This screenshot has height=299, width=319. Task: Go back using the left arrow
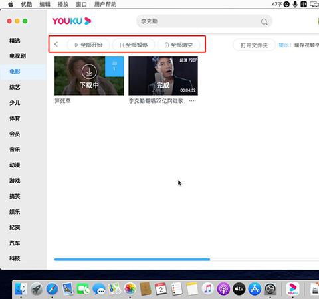coord(56,45)
